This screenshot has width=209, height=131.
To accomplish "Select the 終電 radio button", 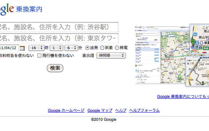I will pyautogui.click(x=117, y=48).
